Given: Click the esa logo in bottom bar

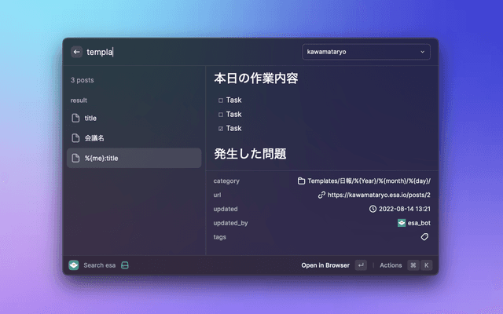Looking at the screenshot, I should [74, 265].
